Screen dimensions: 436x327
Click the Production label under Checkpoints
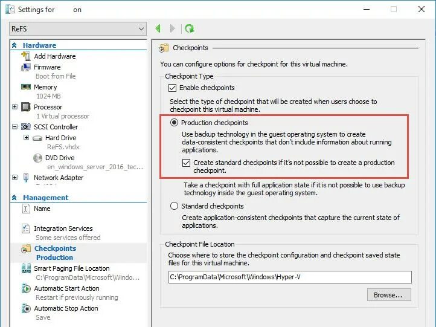(x=54, y=257)
